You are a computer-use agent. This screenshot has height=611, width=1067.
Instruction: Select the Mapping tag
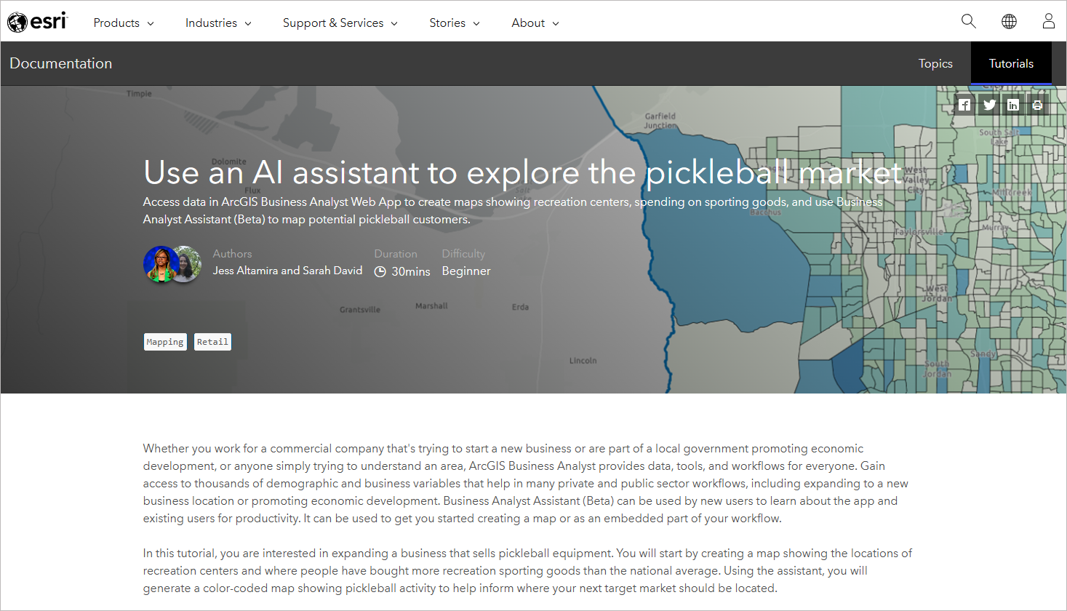(165, 342)
